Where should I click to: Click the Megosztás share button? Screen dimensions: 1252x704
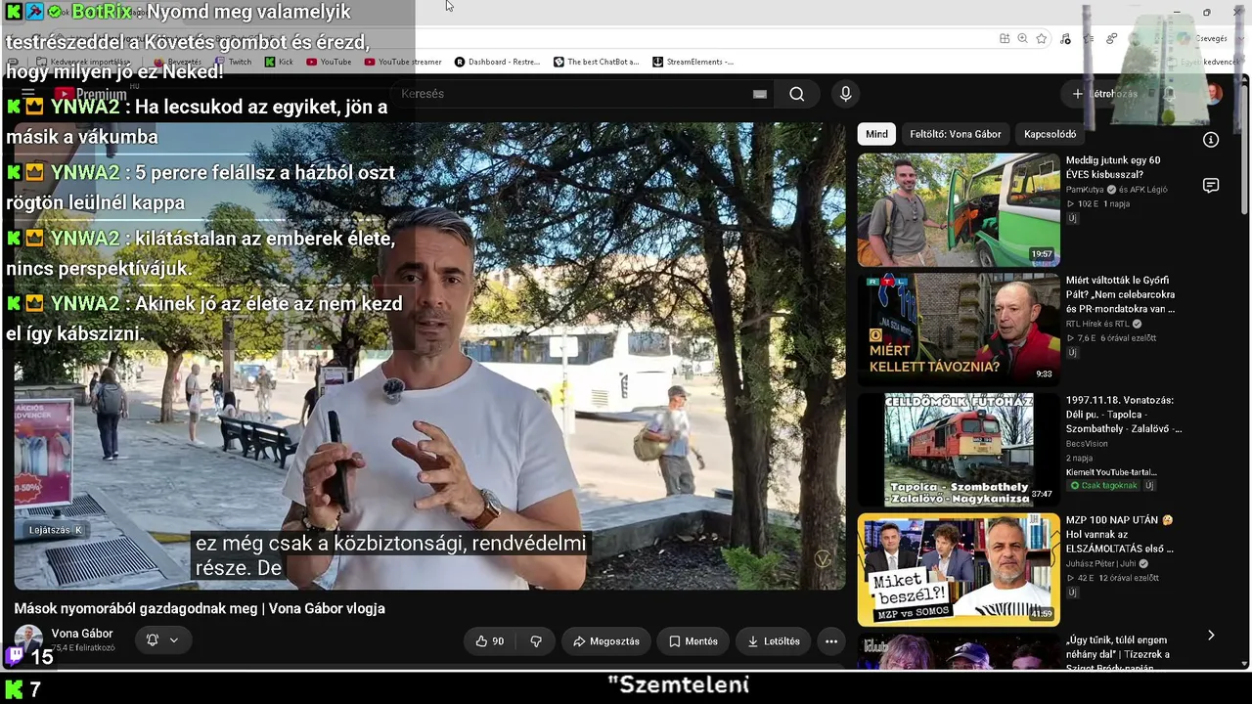click(606, 641)
